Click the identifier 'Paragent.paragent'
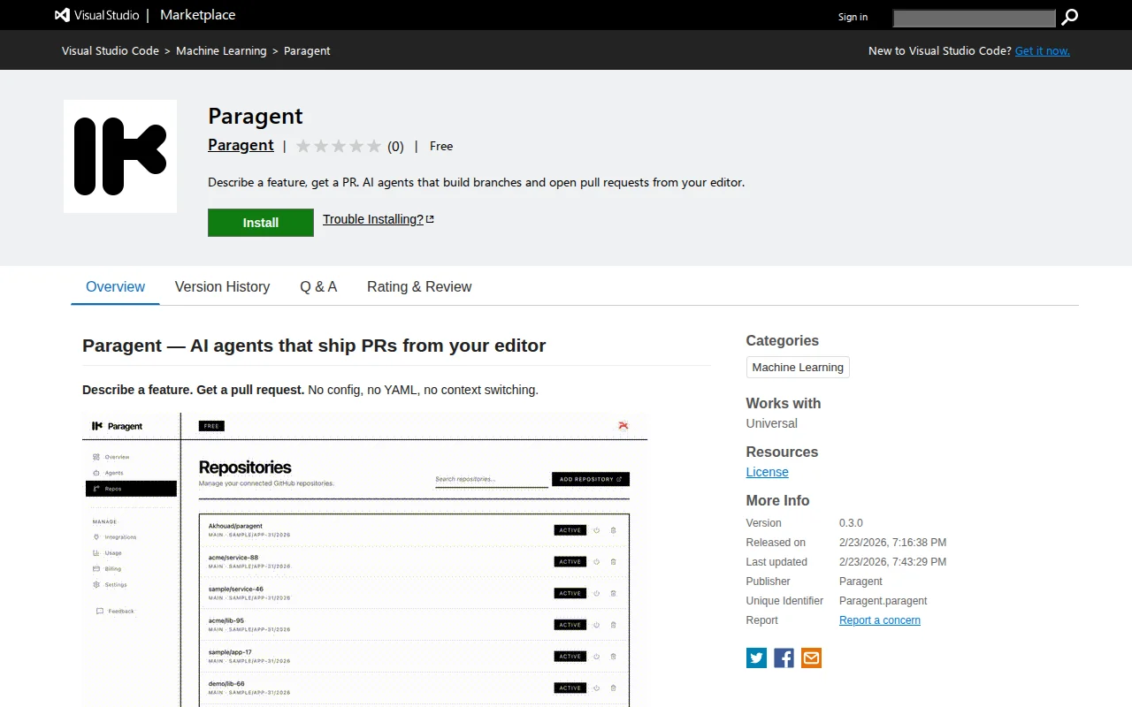1132x707 pixels. [883, 601]
